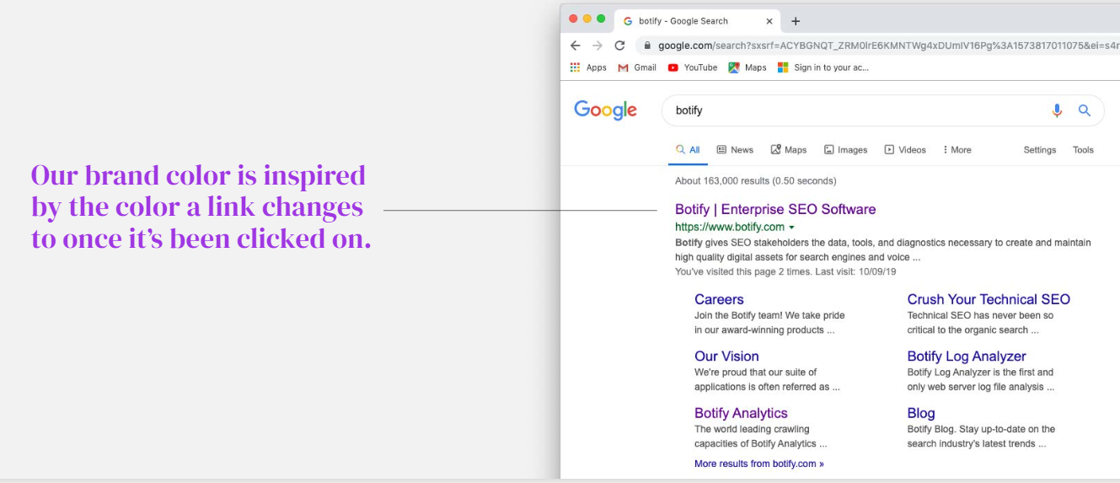Open the YouTube bookmark
The image size is (1120, 483).
[693, 67]
